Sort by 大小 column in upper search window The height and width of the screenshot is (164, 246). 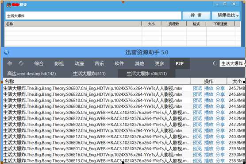click(x=151, y=24)
